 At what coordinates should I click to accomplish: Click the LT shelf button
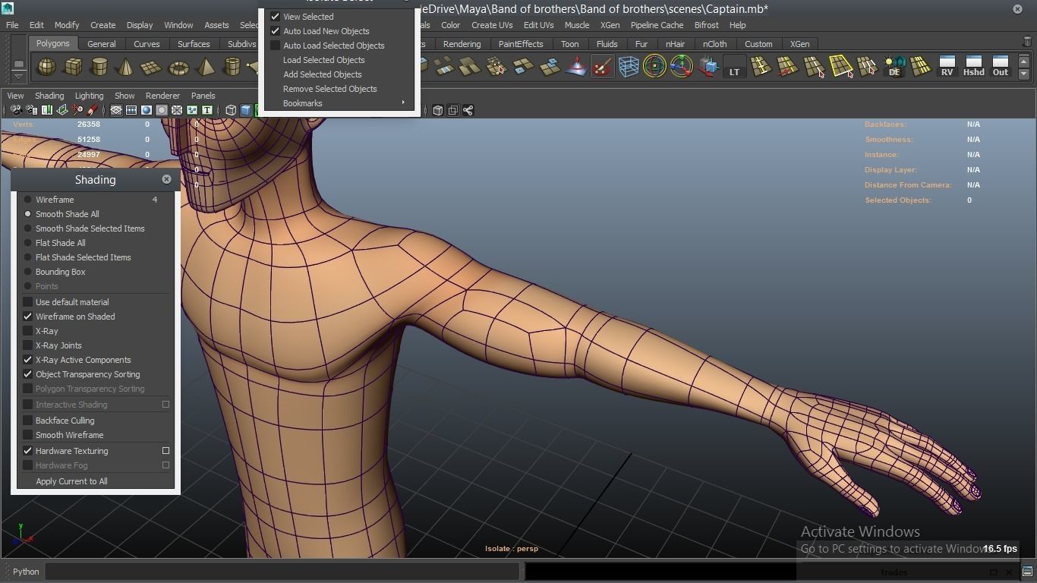tap(734, 68)
